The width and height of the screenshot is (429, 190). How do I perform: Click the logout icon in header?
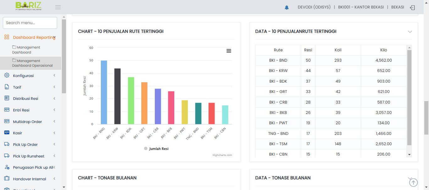pyautogui.click(x=412, y=8)
